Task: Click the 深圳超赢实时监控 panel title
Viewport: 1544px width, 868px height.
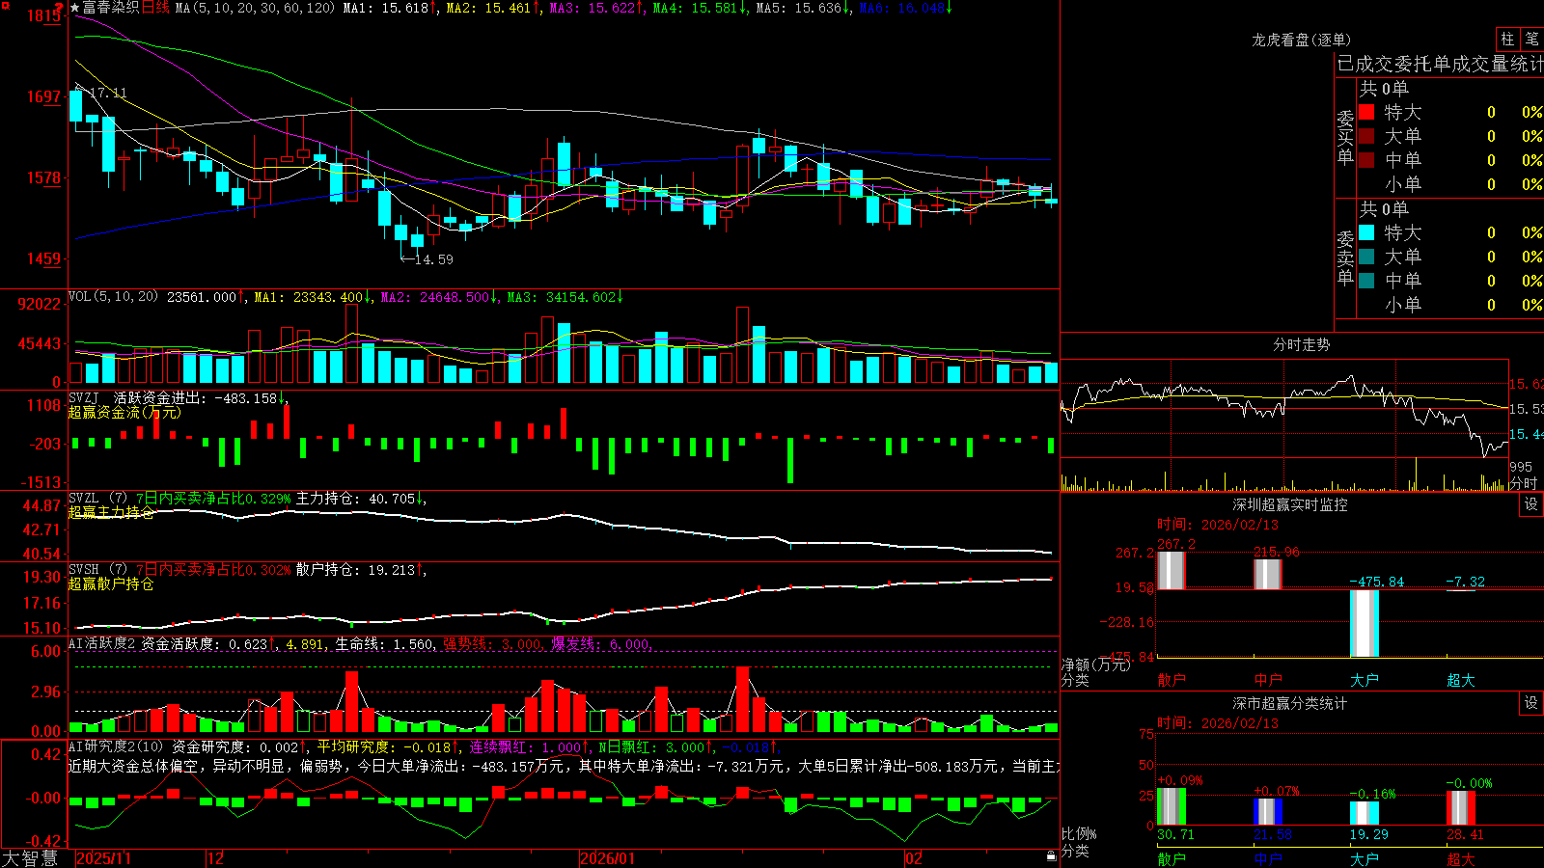Action: (x=1290, y=504)
